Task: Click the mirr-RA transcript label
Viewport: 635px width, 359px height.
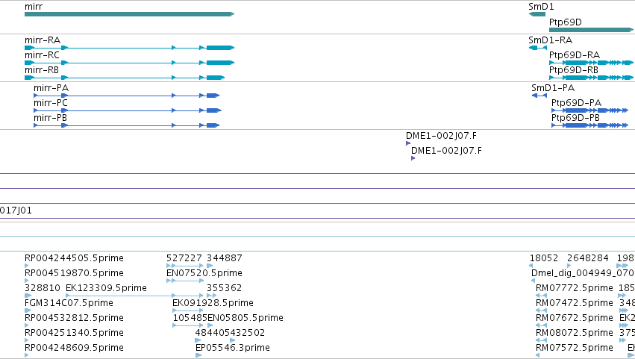Action: [x=43, y=40]
